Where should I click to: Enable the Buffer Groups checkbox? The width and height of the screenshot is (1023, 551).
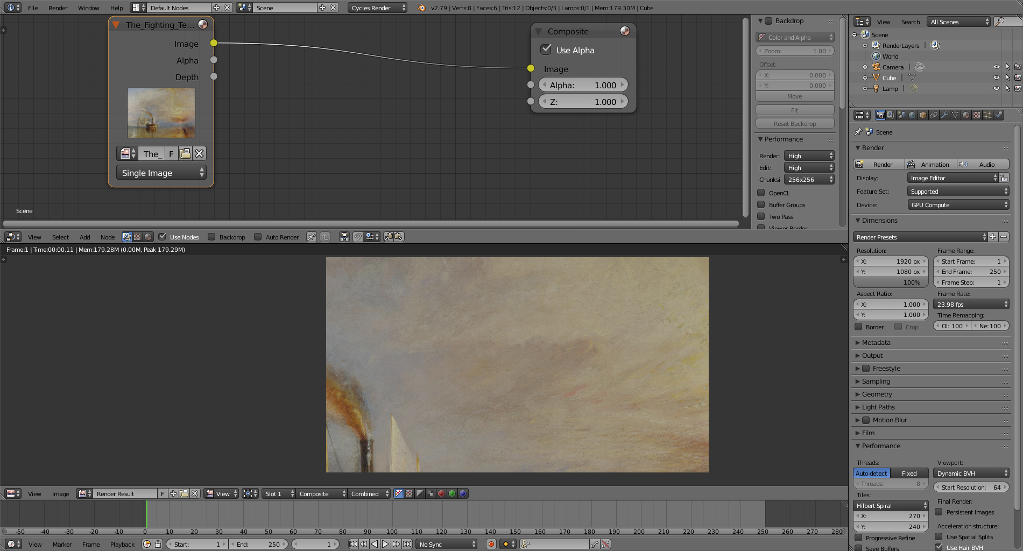761,204
